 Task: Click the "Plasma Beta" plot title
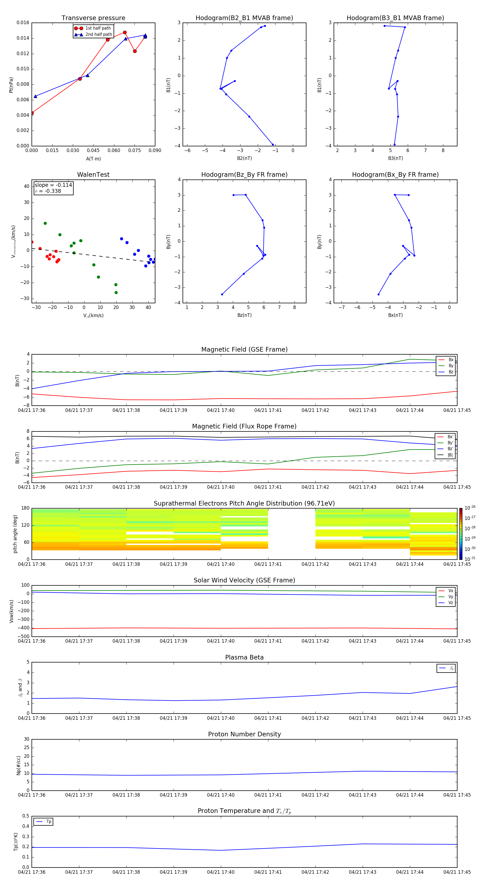coord(244,658)
